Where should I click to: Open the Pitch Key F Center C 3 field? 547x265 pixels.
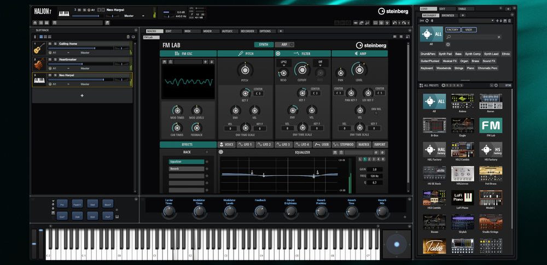coord(258,93)
